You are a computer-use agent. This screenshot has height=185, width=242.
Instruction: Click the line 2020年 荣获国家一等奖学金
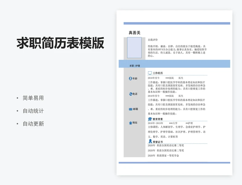[x=163, y=156]
